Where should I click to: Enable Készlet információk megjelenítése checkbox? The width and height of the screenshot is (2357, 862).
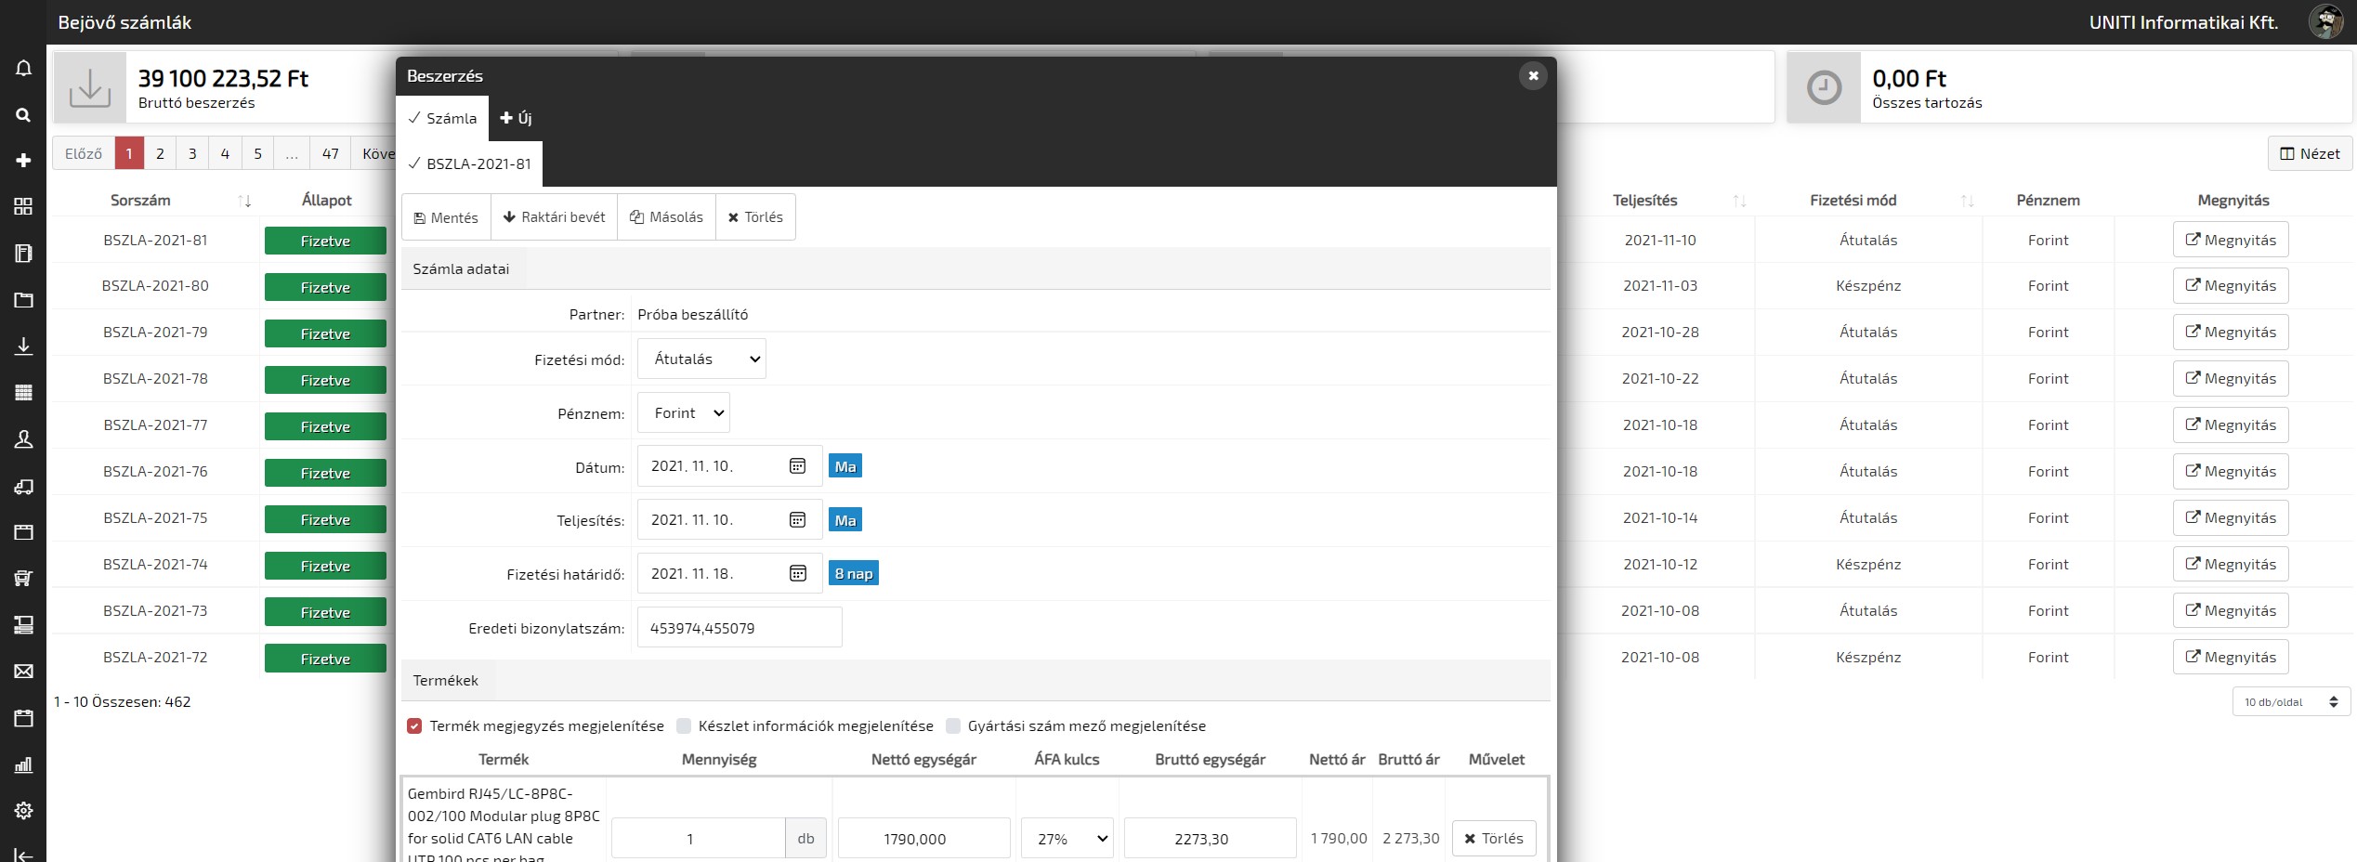click(684, 726)
